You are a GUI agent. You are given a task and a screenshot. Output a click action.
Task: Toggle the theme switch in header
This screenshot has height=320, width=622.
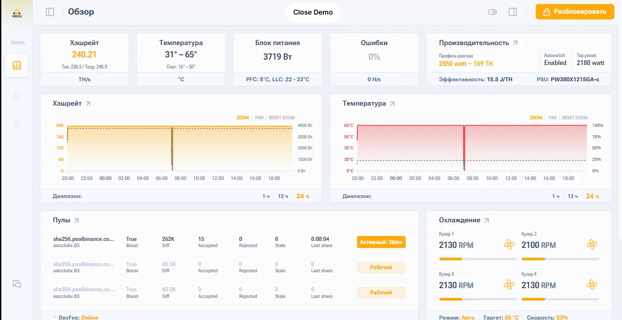click(492, 12)
